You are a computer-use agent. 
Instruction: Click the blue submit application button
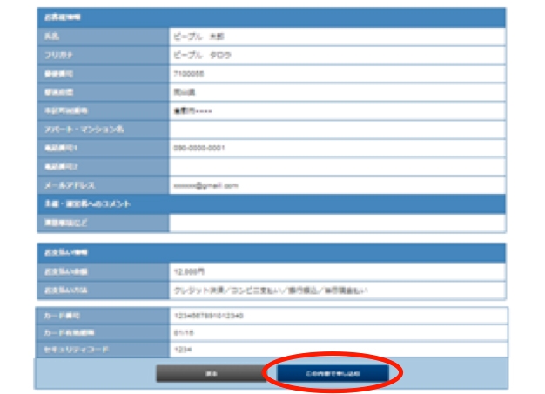pyautogui.click(x=333, y=372)
